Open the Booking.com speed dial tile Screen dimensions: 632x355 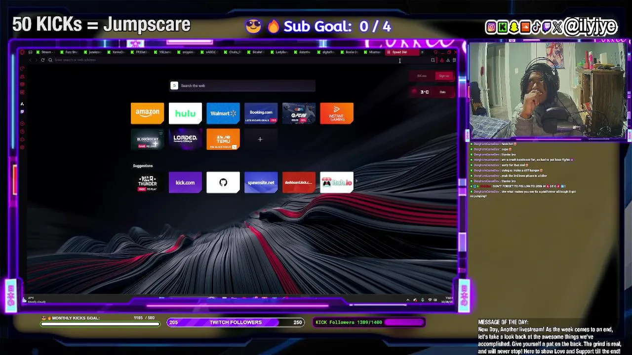261,113
